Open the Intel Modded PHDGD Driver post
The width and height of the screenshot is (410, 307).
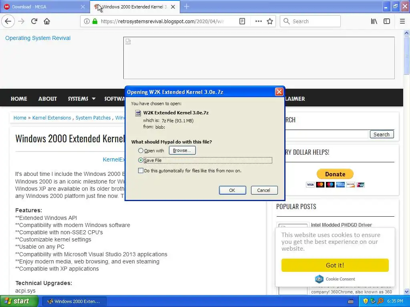[x=341, y=225]
